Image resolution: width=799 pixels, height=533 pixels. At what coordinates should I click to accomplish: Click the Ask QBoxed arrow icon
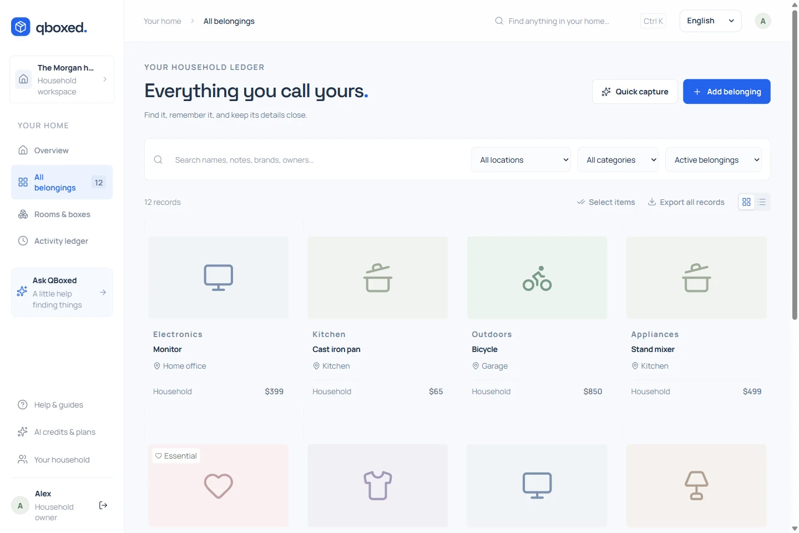coord(103,292)
